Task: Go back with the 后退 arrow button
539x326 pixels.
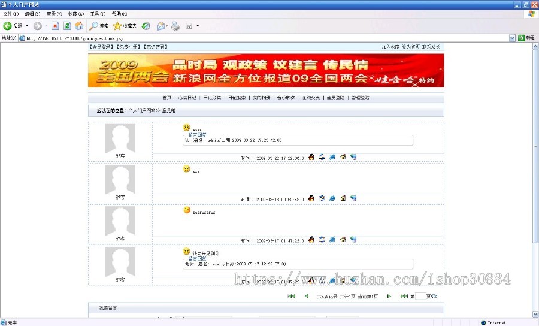Action: 13,26
